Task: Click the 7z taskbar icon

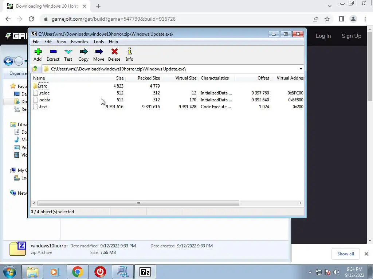Action: [146, 272]
